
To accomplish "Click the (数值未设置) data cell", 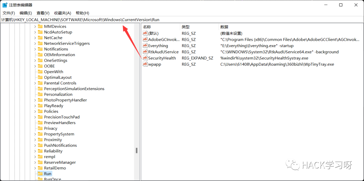I will (x=231, y=33).
